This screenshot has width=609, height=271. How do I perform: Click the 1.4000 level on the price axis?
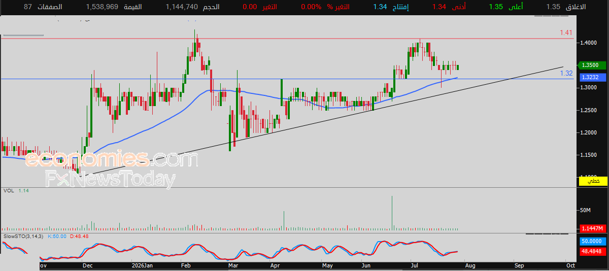[590, 43]
